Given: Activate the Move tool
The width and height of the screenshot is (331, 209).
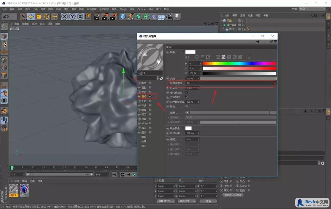Looking at the screenshot, I should pos(31,16).
